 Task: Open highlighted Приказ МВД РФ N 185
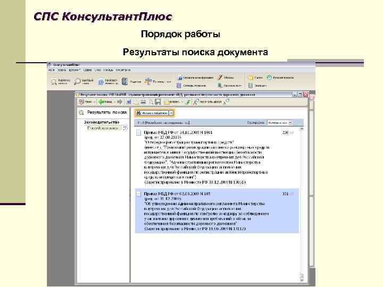tap(177, 194)
